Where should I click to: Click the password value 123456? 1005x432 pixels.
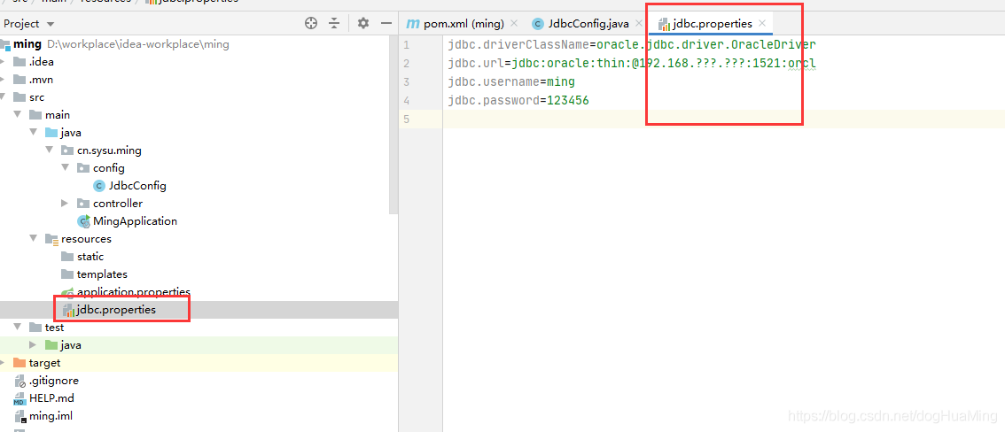tap(568, 101)
